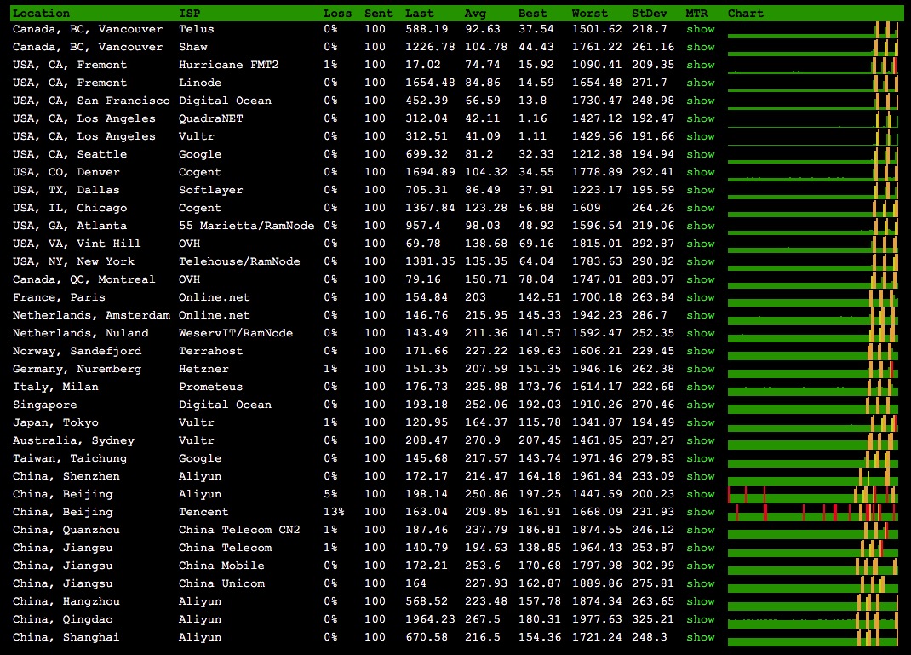Show MTR for Seattle Google row
This screenshot has width=911, height=655.
pos(701,155)
